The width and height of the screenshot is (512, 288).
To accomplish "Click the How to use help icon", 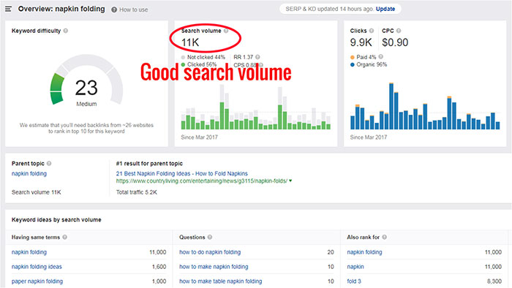I will coord(114,10).
